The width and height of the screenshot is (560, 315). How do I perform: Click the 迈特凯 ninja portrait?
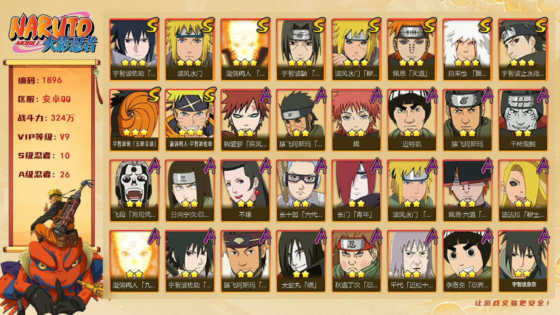412,120
